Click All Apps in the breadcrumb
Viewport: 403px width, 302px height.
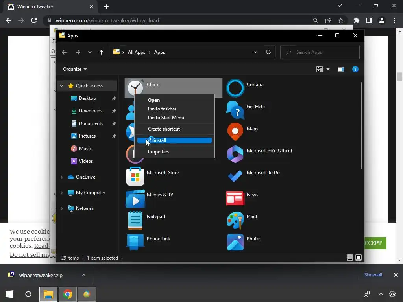(136, 52)
